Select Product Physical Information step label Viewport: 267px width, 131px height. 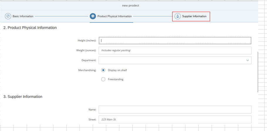(x=114, y=16)
